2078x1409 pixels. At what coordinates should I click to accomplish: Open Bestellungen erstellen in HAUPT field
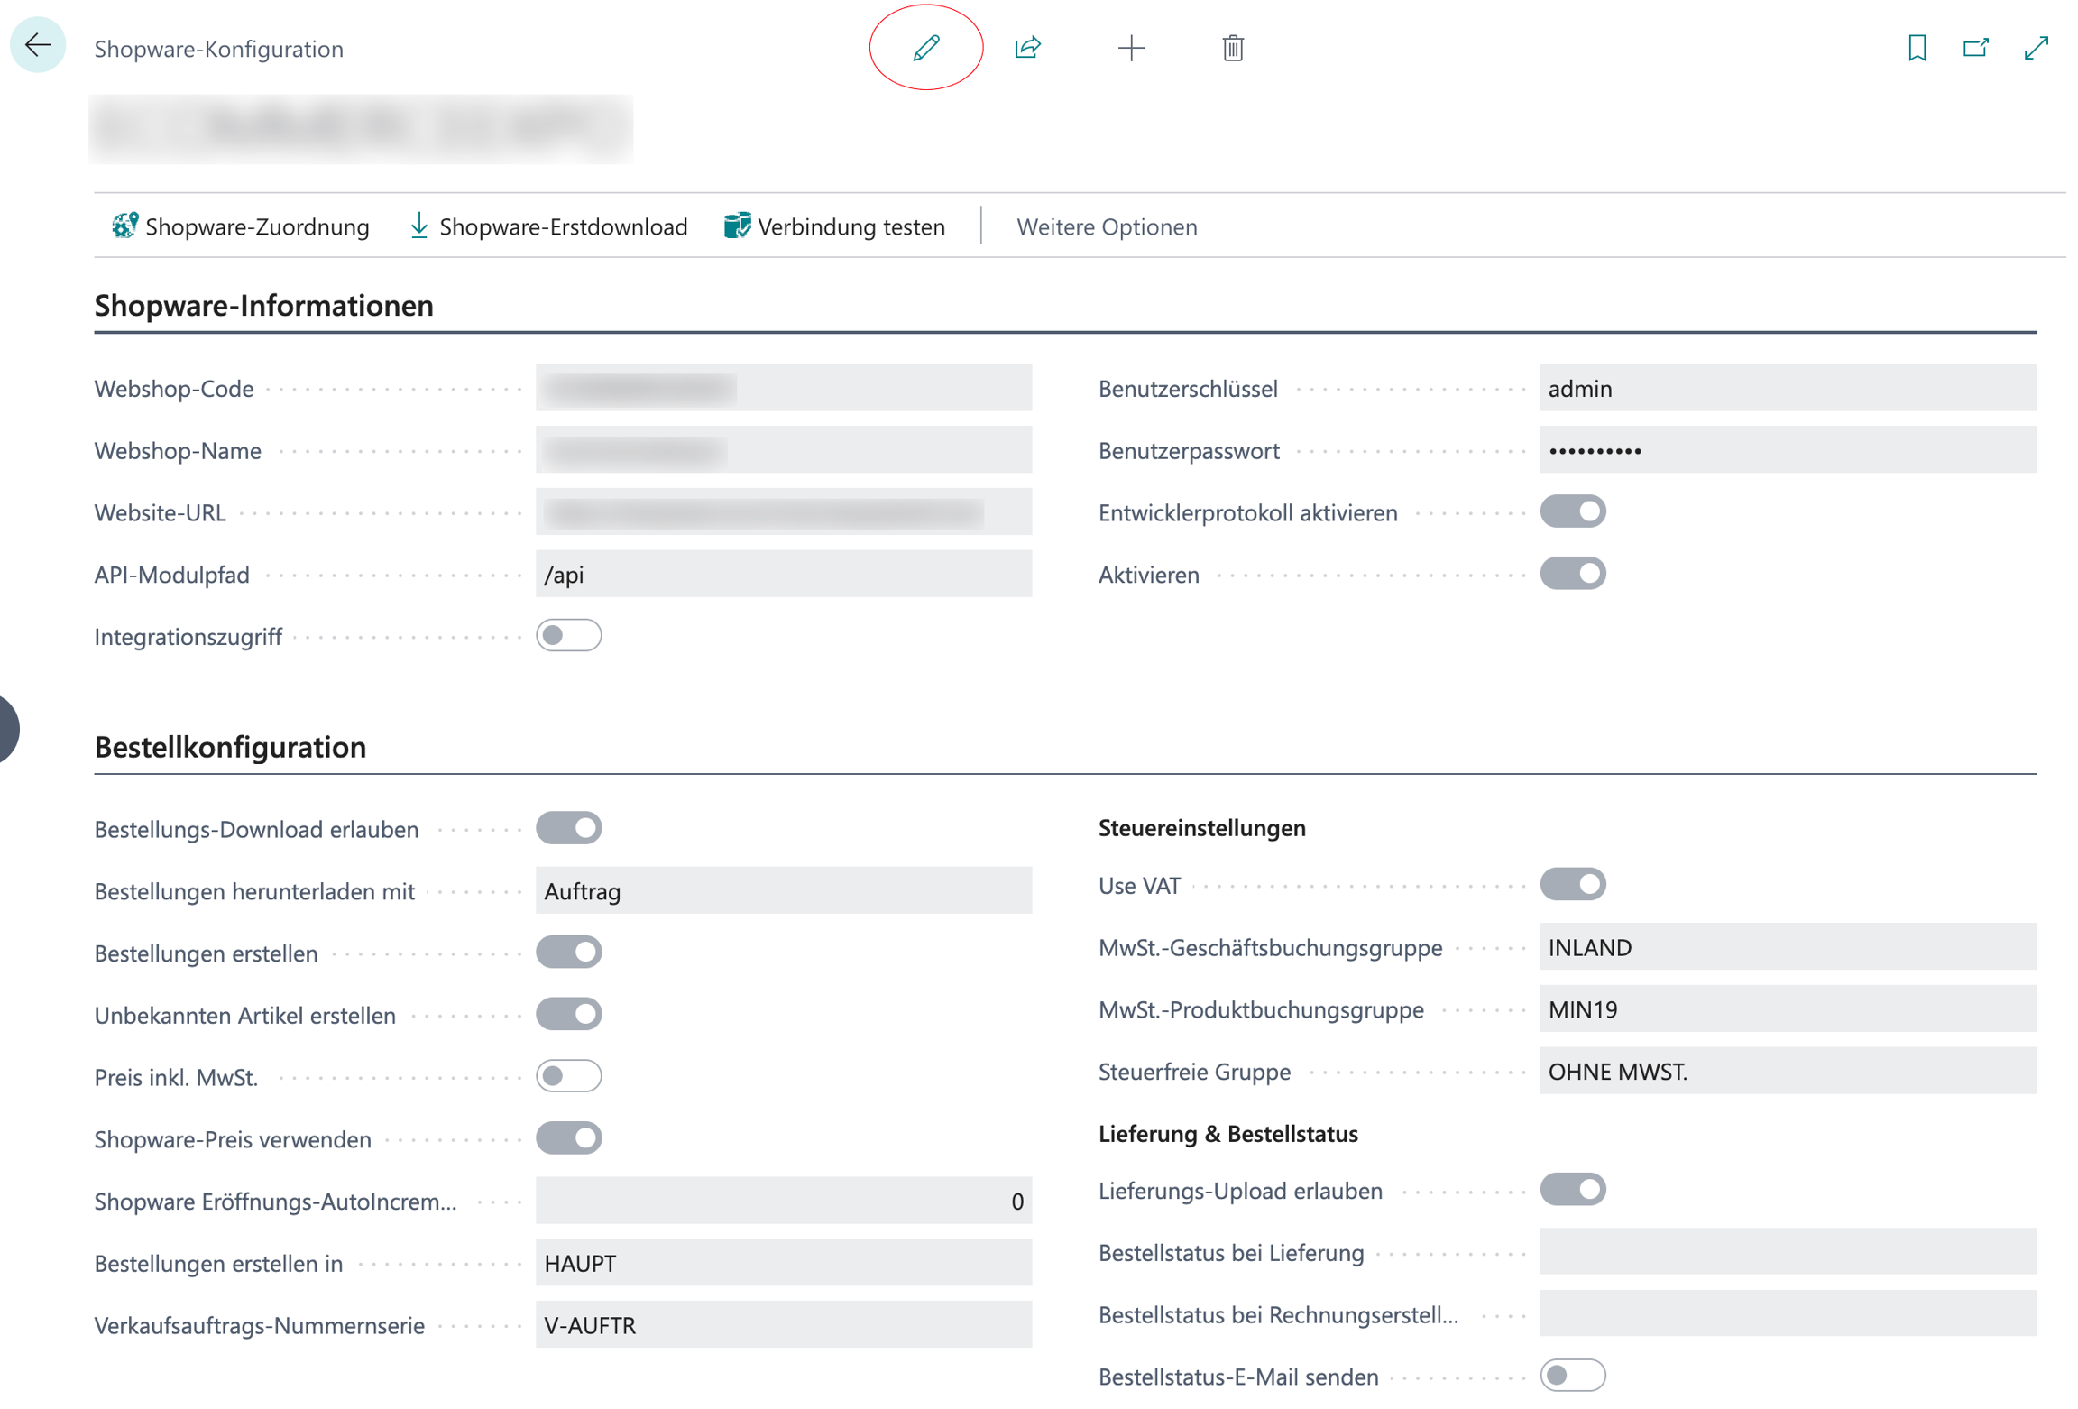[783, 1262]
